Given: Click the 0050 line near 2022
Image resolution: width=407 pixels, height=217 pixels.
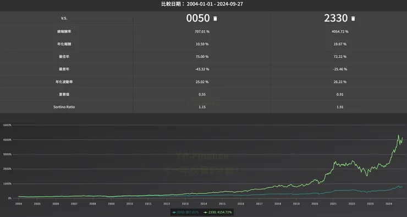Looking at the screenshot, I should pos(351,190).
